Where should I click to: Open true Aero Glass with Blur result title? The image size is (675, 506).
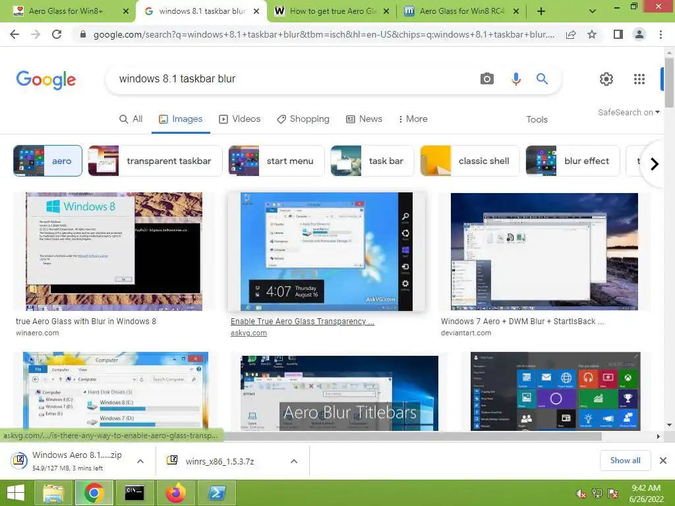pyautogui.click(x=86, y=322)
